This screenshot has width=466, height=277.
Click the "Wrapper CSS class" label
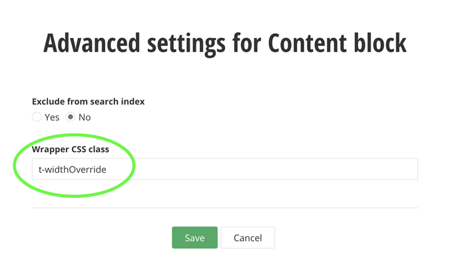(x=71, y=149)
